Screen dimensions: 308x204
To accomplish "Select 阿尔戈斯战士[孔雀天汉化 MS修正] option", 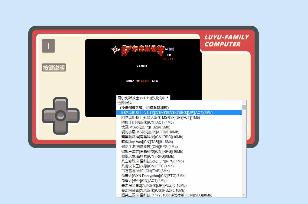I will click(x=179, y=117).
